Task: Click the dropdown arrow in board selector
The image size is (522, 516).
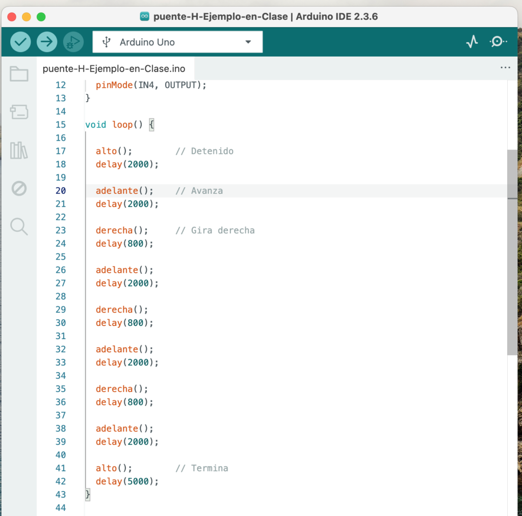Action: click(x=248, y=42)
